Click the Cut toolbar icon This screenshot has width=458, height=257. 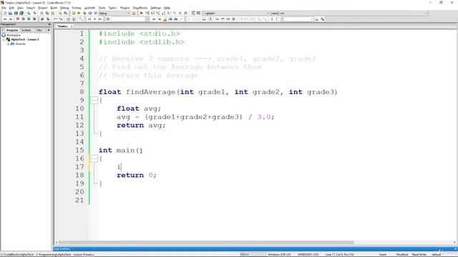(x=42, y=14)
